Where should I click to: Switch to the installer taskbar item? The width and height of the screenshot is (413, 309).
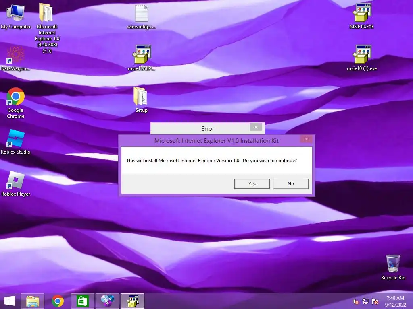pyautogui.click(x=133, y=301)
